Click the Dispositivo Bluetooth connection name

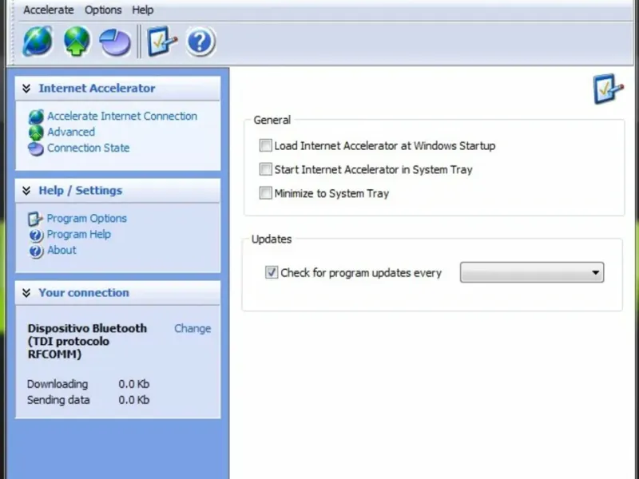(x=87, y=342)
